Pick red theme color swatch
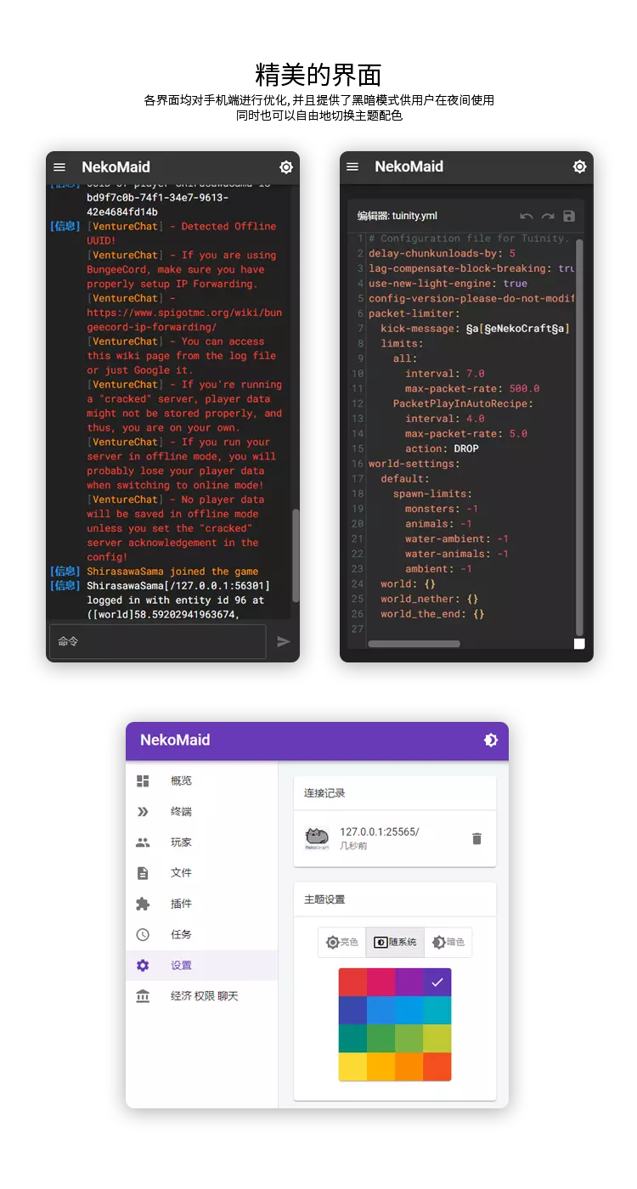The width and height of the screenshot is (637, 1189). pyautogui.click(x=352, y=982)
